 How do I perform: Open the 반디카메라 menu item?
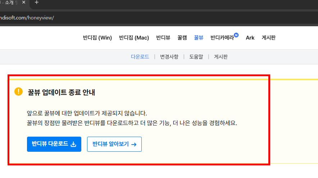point(222,38)
